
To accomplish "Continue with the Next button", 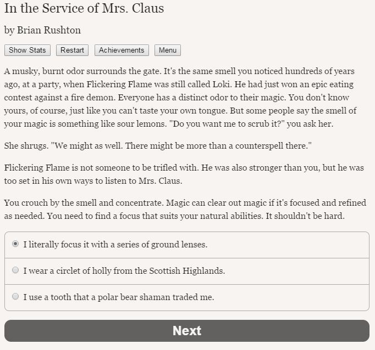I will pyautogui.click(x=187, y=331).
